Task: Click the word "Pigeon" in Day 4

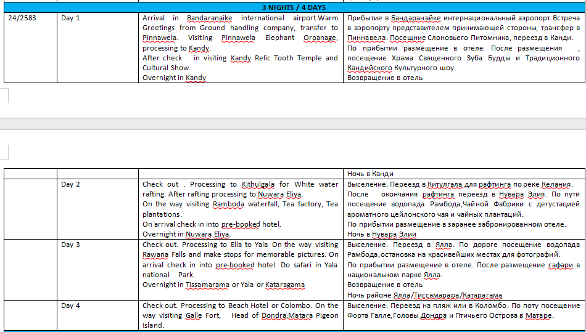Action: point(325,315)
